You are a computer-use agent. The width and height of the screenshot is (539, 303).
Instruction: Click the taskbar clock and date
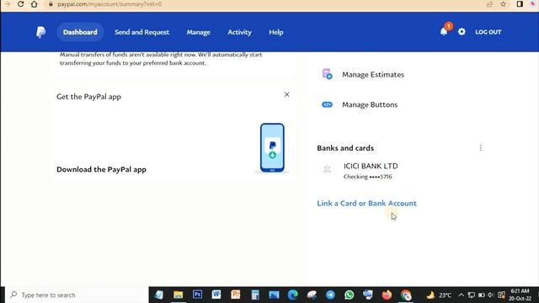click(520, 295)
